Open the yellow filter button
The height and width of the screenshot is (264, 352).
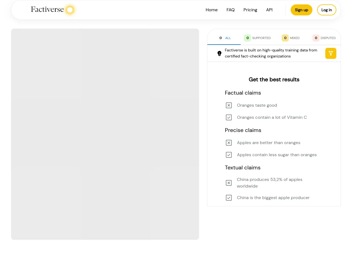click(x=331, y=53)
